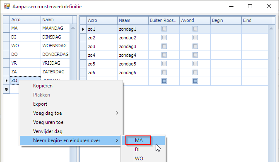Select the zondag2 cell

(133, 38)
